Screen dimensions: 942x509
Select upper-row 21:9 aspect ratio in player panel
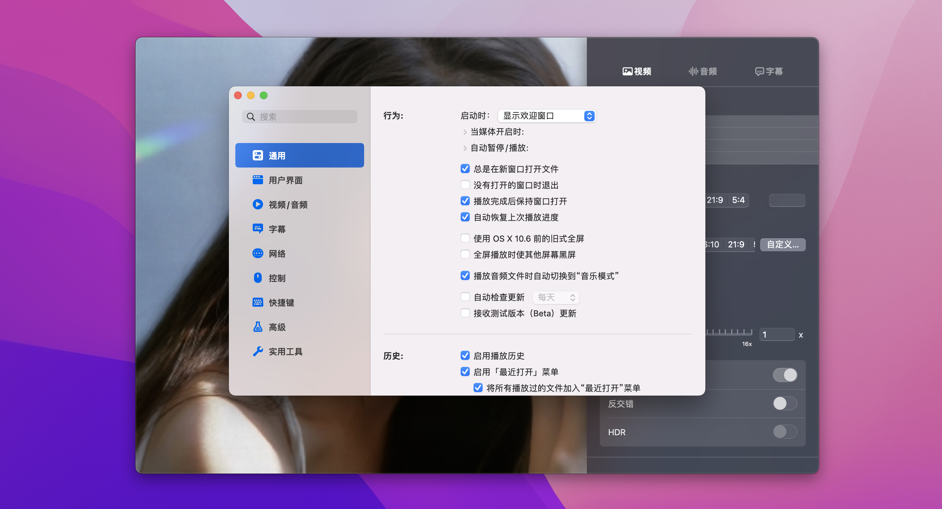(x=715, y=200)
